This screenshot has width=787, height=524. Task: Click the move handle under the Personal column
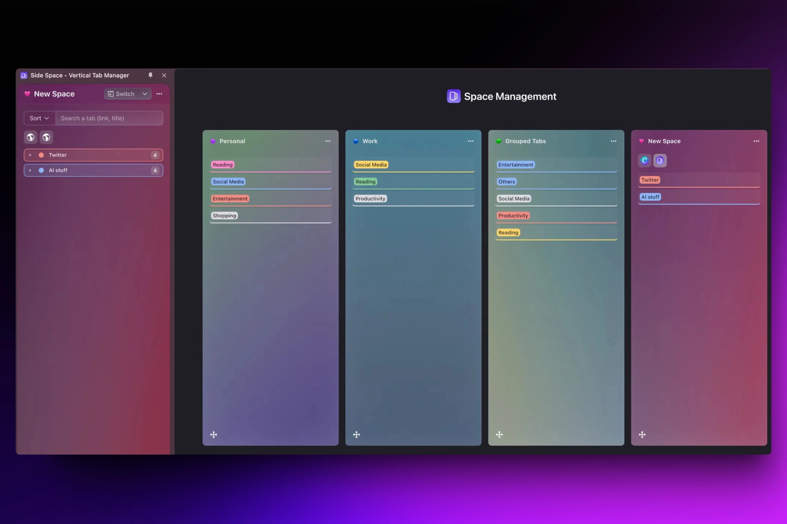pos(214,434)
